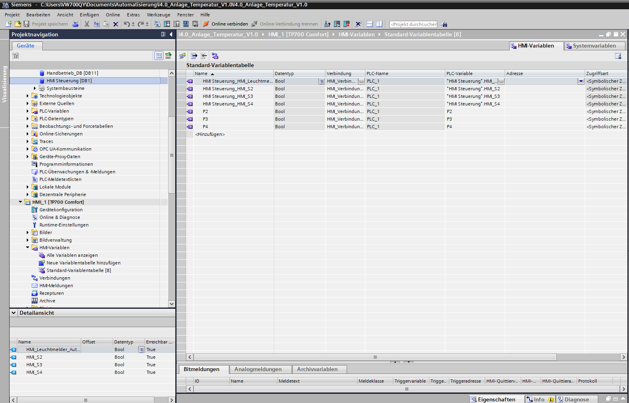Collapse the HMI_1 [TP700 Comfort] node

20,202
